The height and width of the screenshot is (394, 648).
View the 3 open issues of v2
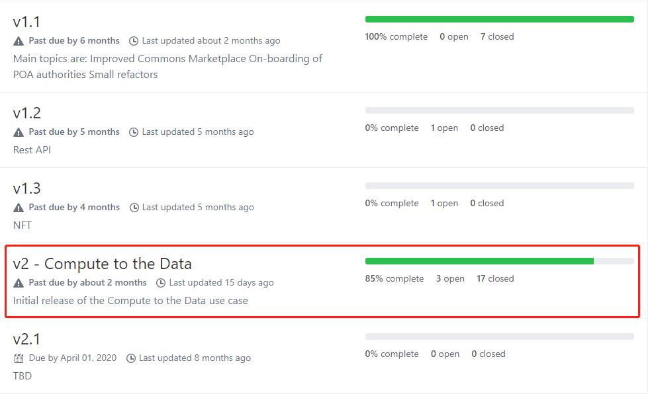coord(450,279)
